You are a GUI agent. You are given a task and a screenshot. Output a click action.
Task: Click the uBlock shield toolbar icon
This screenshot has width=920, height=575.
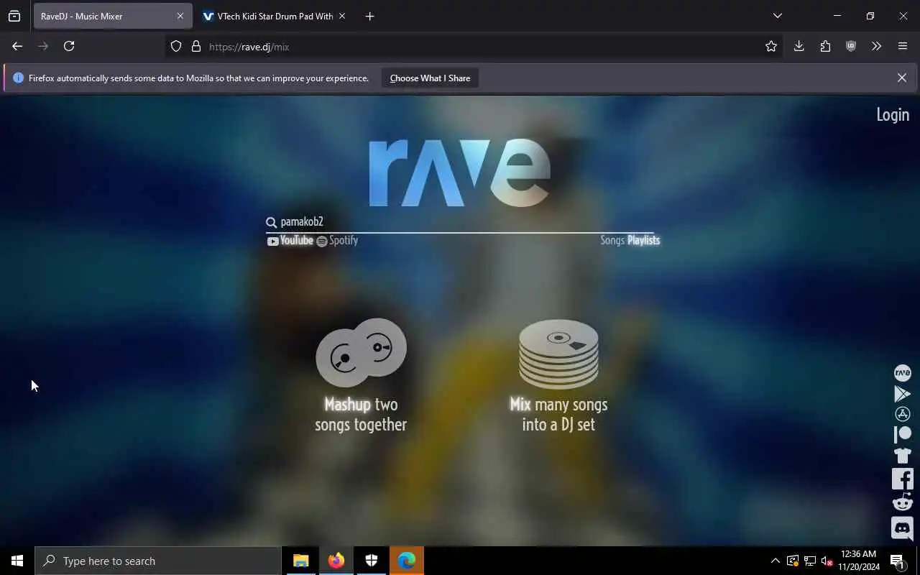point(851,46)
